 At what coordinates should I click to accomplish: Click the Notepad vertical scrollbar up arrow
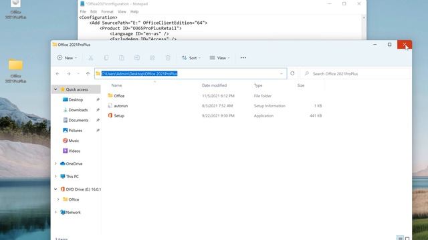pyautogui.click(x=364, y=17)
